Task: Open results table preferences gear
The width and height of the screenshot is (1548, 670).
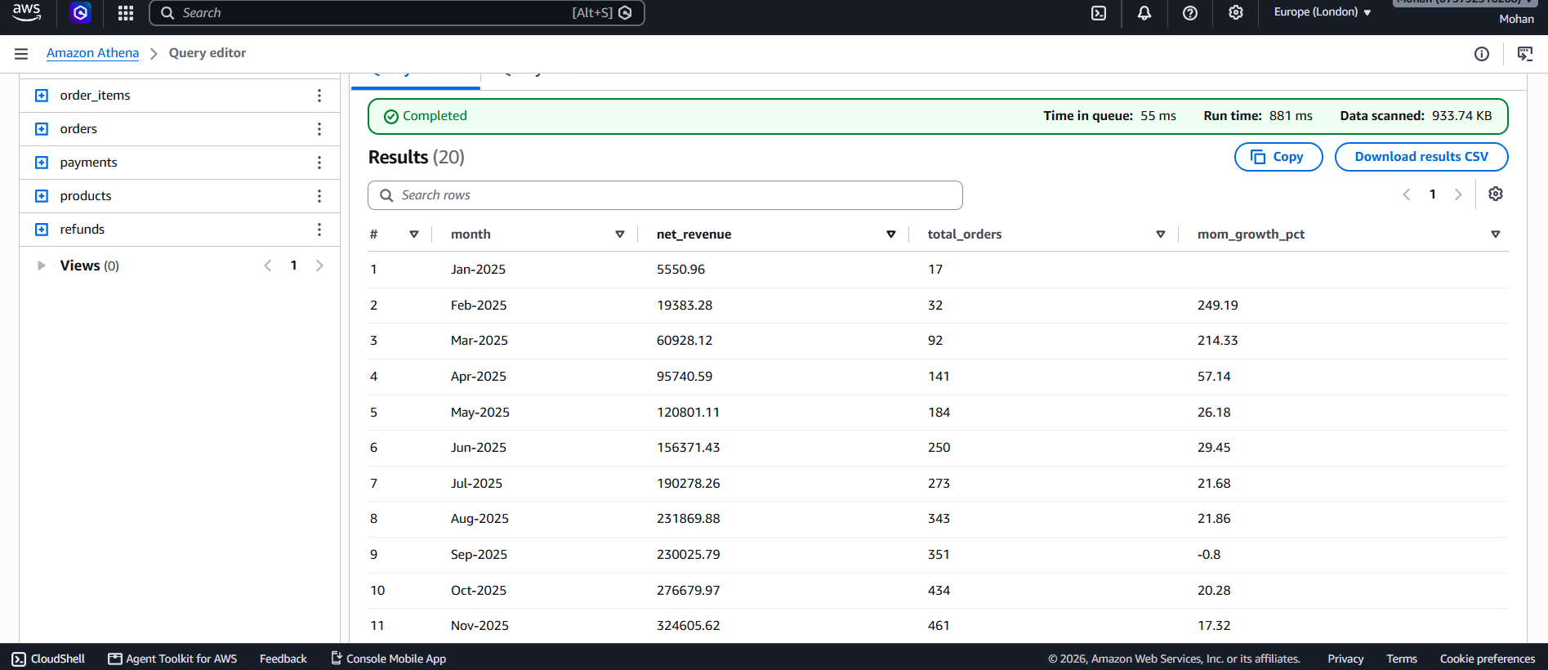Action: 1496,194
